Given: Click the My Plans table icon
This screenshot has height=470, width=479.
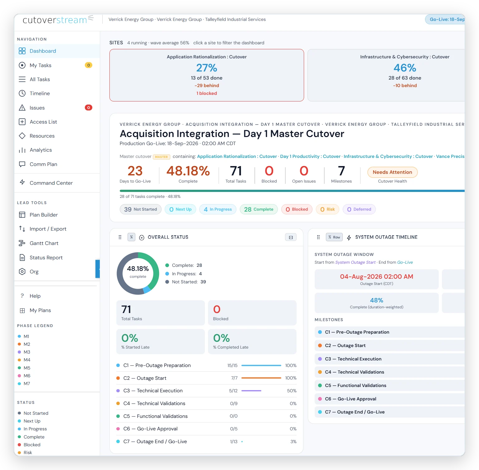Looking at the screenshot, I should pyautogui.click(x=22, y=311).
